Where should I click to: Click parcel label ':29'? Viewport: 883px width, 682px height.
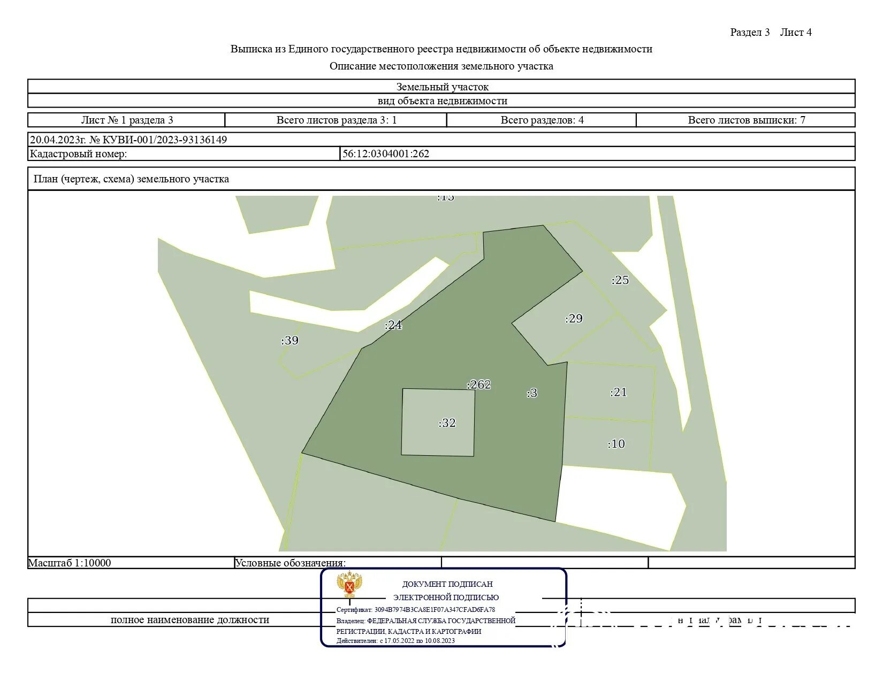pos(574,319)
